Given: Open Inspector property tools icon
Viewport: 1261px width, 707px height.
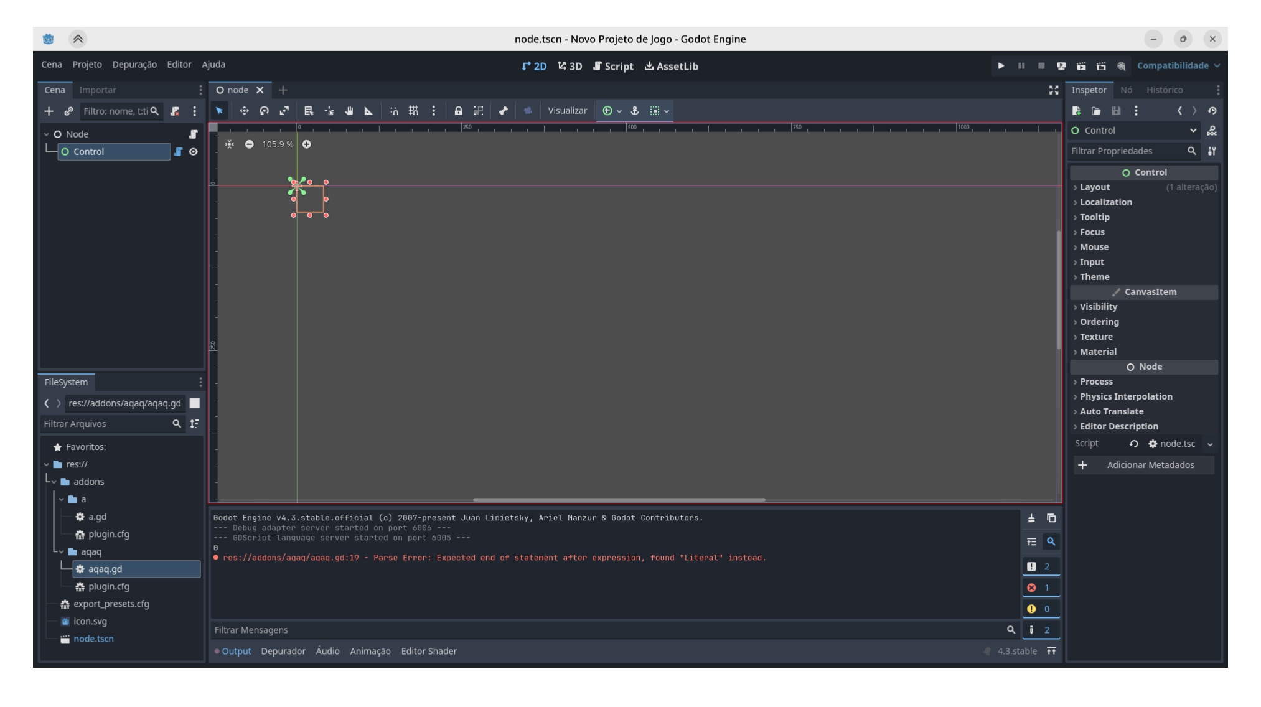Looking at the screenshot, I should (1212, 151).
